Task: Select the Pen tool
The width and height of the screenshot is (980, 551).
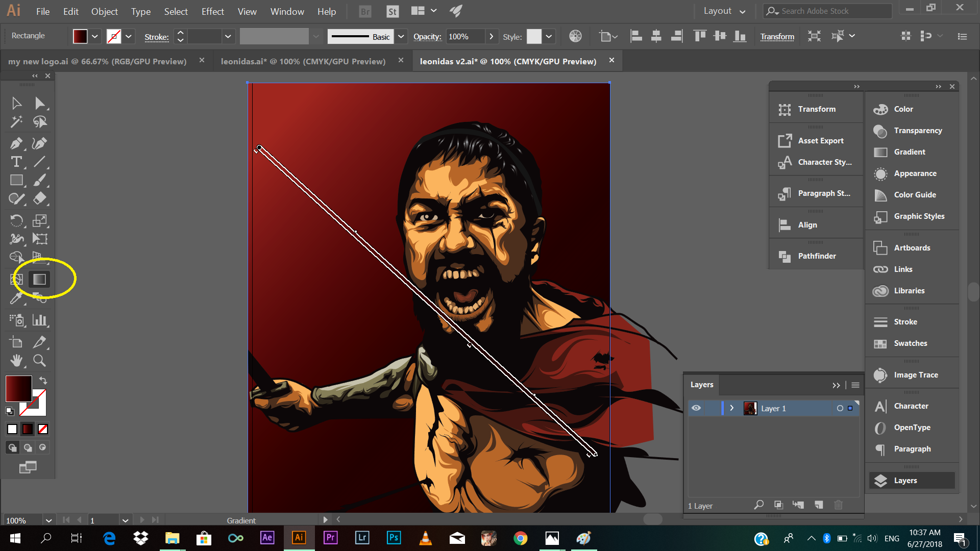Action: click(x=16, y=143)
